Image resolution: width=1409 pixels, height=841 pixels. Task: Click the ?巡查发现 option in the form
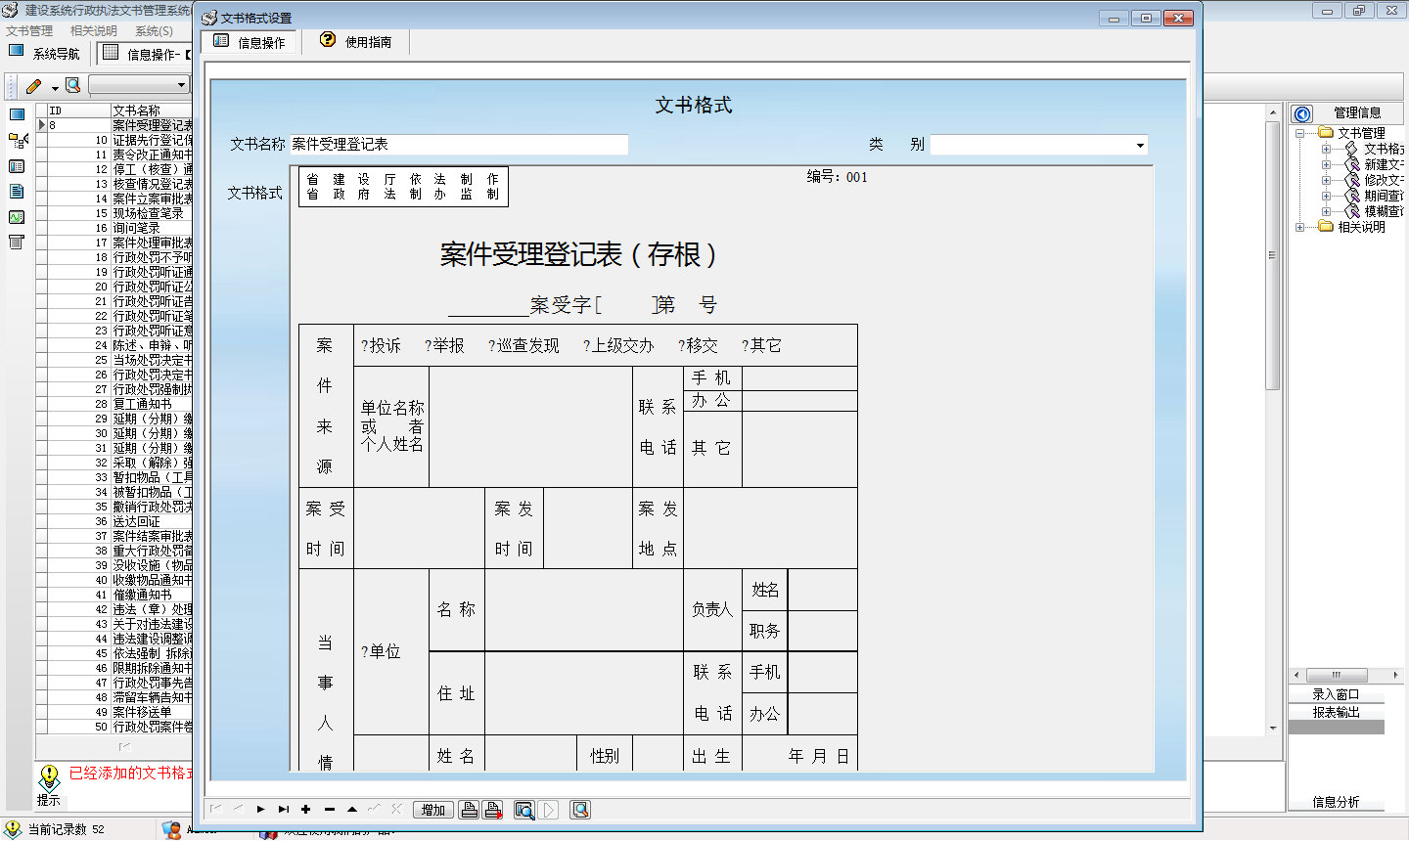(x=523, y=346)
